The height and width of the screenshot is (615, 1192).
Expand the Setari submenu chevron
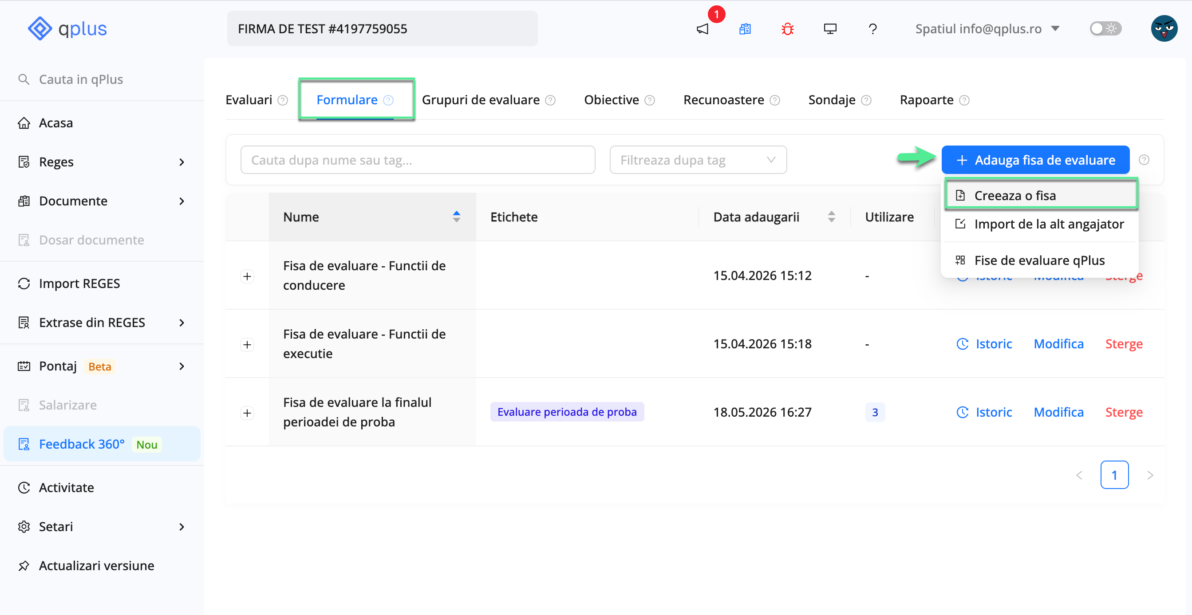click(x=182, y=527)
